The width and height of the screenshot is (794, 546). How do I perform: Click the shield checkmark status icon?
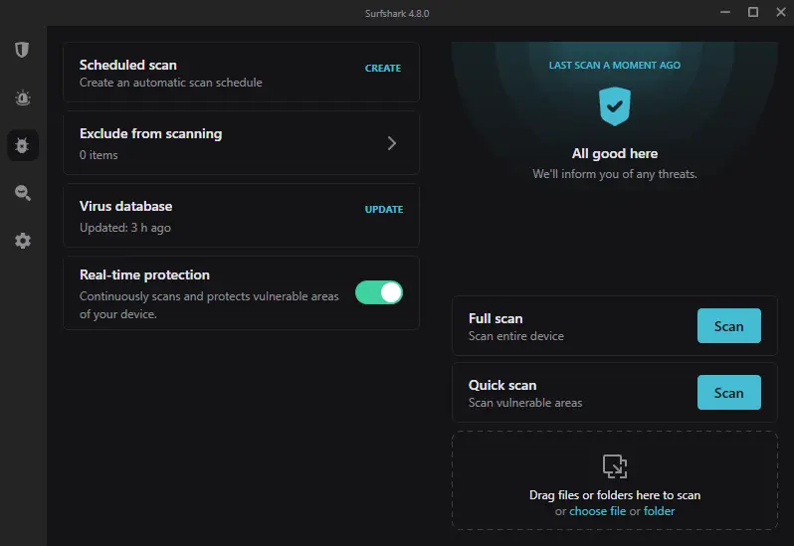click(615, 106)
